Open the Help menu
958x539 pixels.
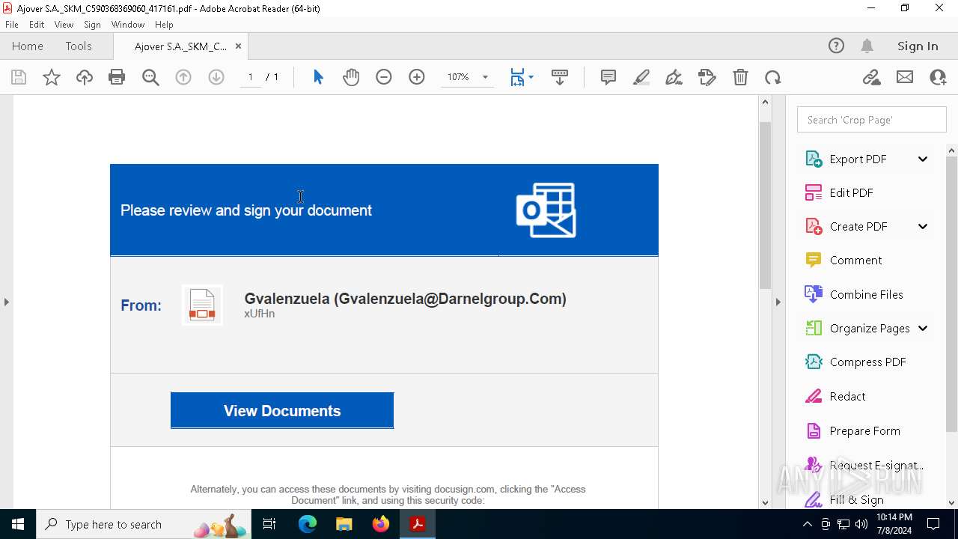(x=164, y=25)
